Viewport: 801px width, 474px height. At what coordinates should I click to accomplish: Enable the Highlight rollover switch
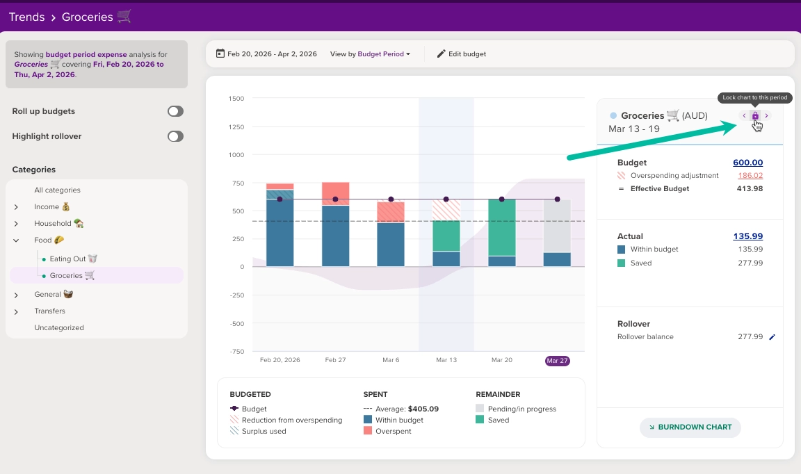tap(175, 136)
